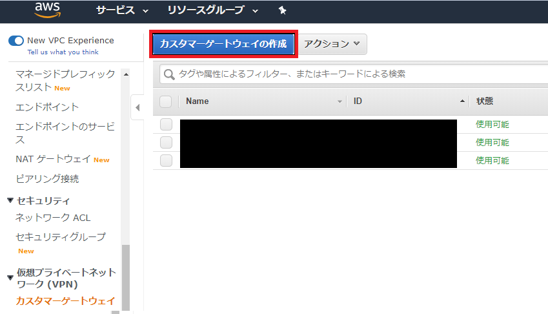Click the pin shortcut icon in header

tap(282, 10)
